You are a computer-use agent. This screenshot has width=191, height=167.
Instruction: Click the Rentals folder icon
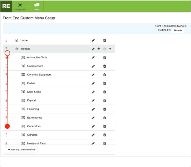(x=17, y=49)
